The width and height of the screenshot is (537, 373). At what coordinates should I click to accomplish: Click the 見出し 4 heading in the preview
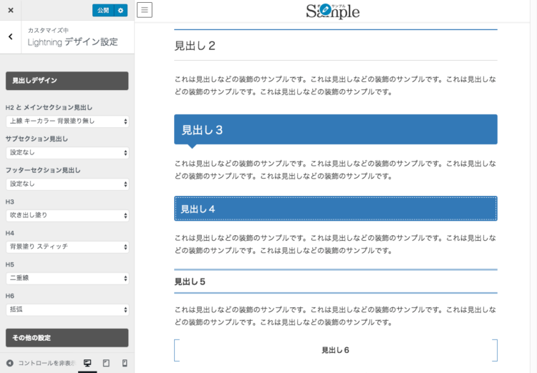click(336, 209)
